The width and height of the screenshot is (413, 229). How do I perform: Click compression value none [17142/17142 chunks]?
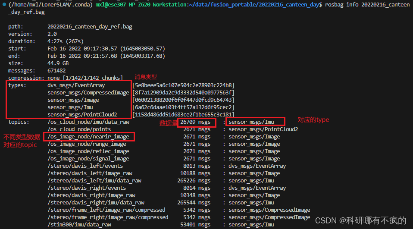85,78
